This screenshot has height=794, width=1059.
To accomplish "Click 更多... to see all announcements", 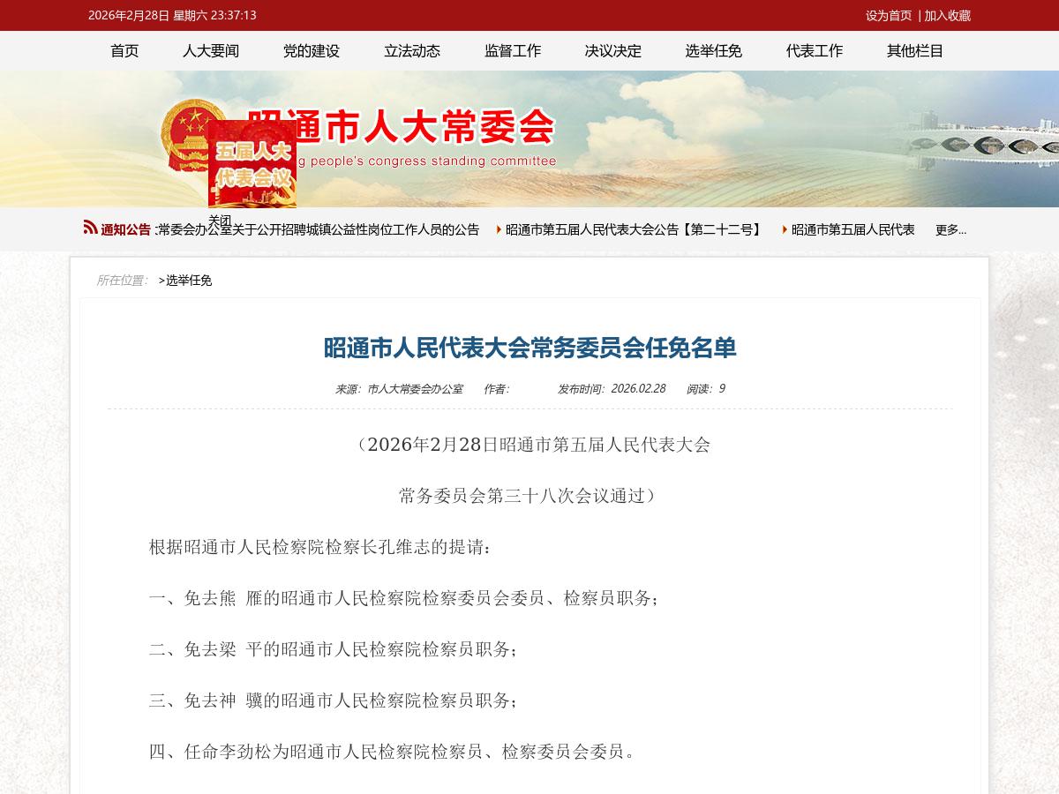I will pyautogui.click(x=951, y=229).
